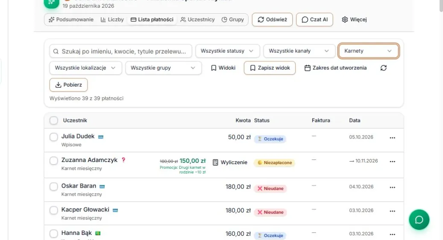Click Nieudane status badge for Kacper Głowacki
This screenshot has width=443, height=240.
tap(270, 212)
